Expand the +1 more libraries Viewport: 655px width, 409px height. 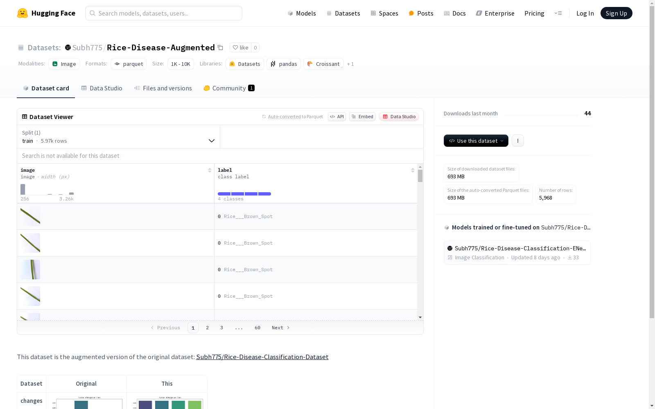tap(350, 64)
